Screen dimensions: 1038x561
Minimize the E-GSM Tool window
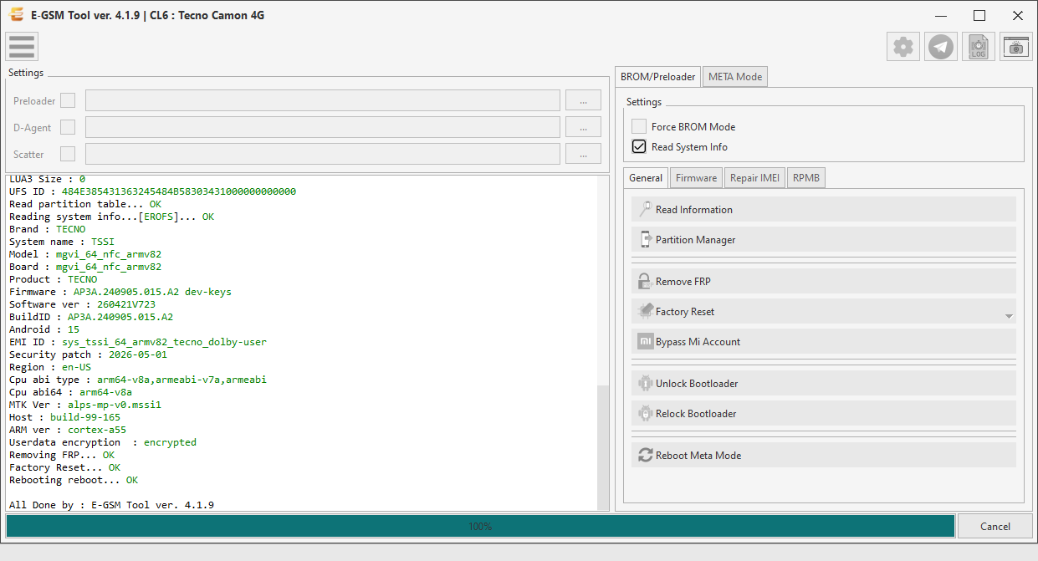click(941, 15)
